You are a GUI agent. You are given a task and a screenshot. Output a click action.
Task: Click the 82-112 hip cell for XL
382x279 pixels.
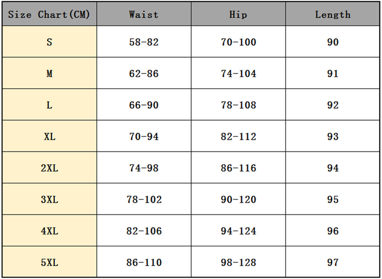(x=238, y=137)
